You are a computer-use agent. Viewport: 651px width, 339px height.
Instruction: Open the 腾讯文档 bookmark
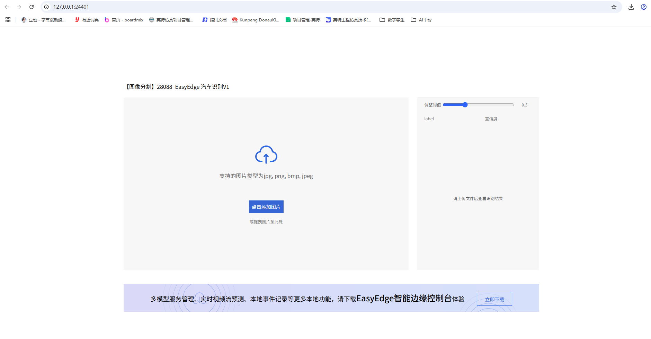[214, 20]
